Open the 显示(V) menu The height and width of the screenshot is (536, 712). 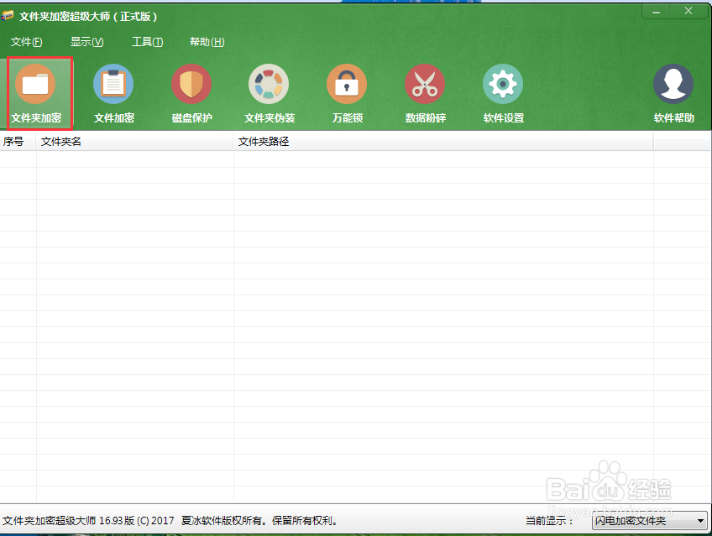[86, 42]
